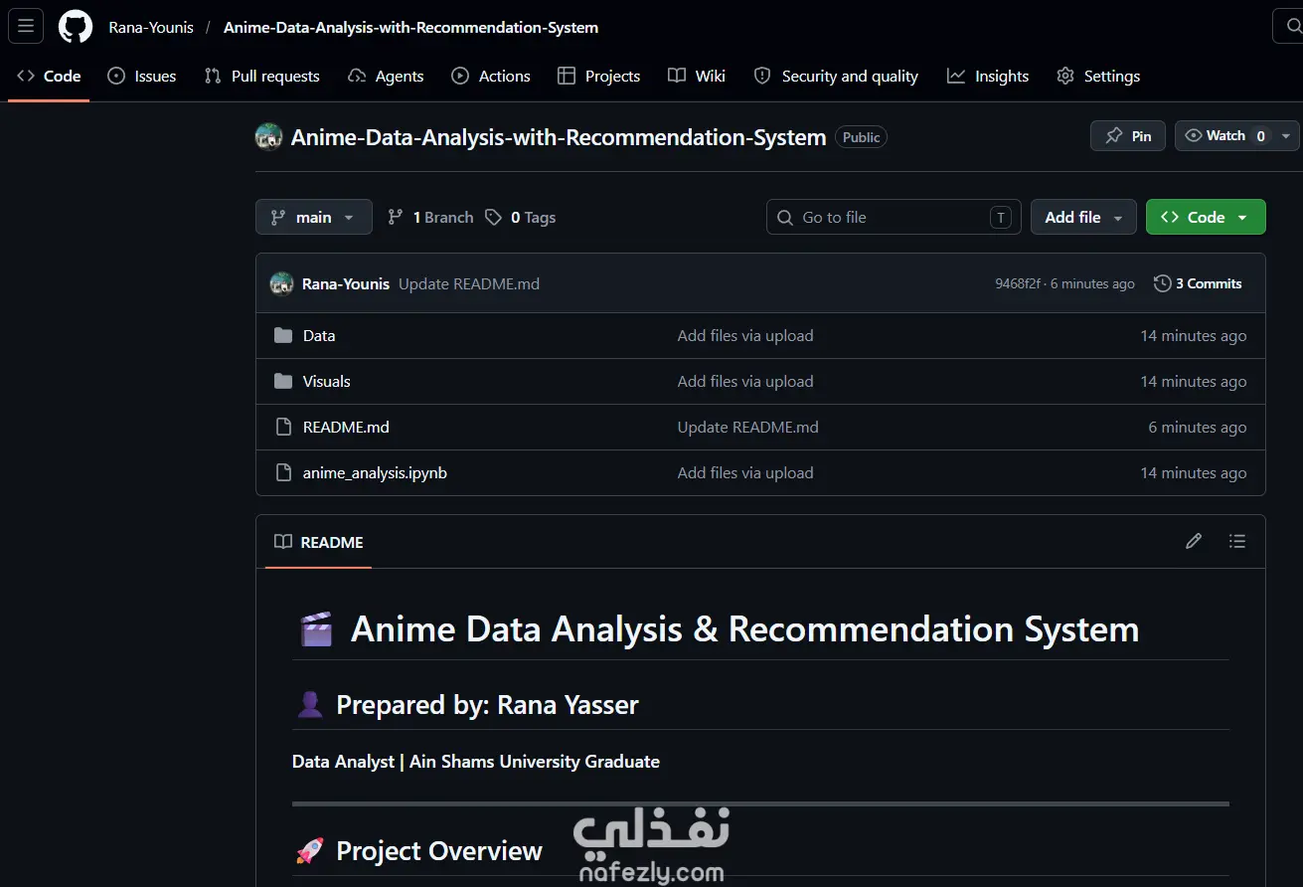Click Data row's Add files via upload
The height and width of the screenshot is (887, 1303).
tap(745, 336)
